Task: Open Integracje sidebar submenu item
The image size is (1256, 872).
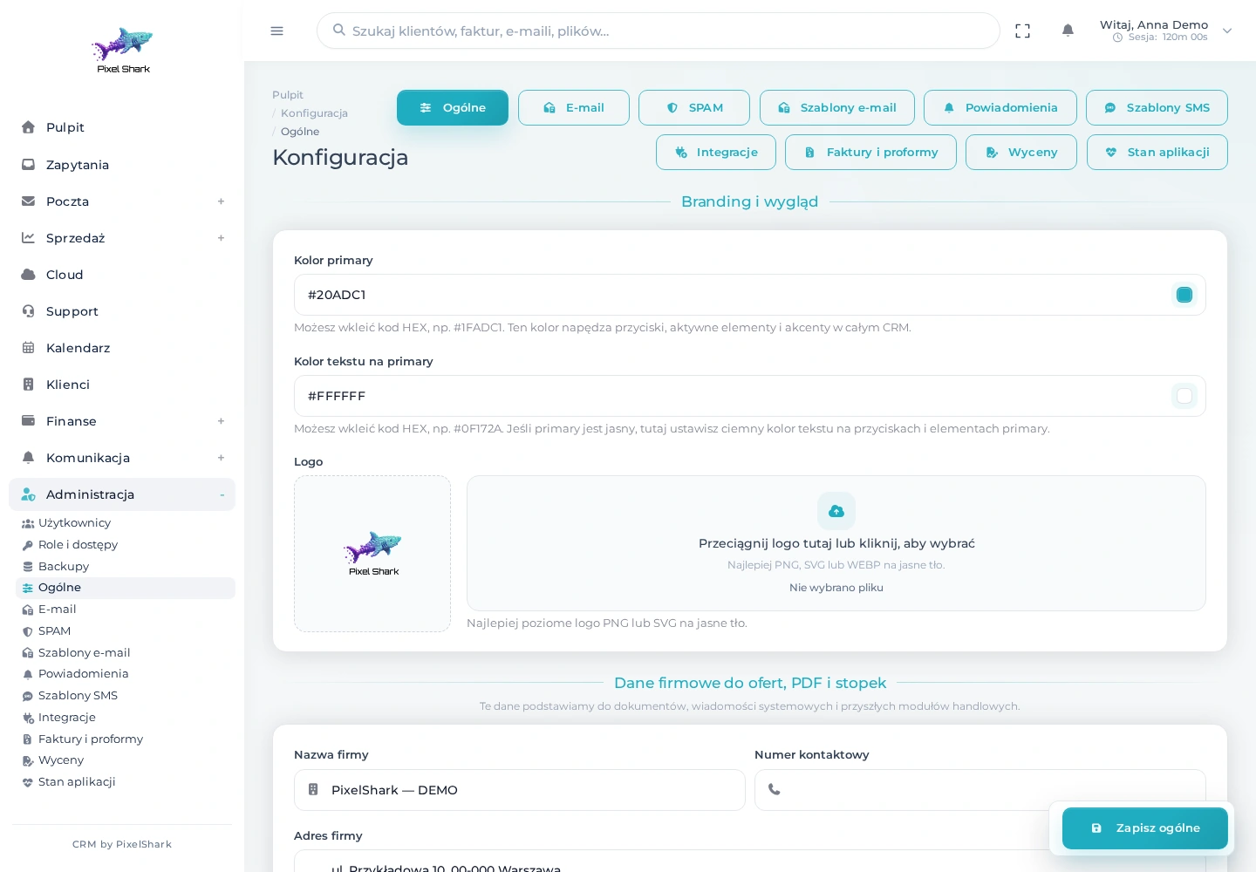Action: point(126,718)
